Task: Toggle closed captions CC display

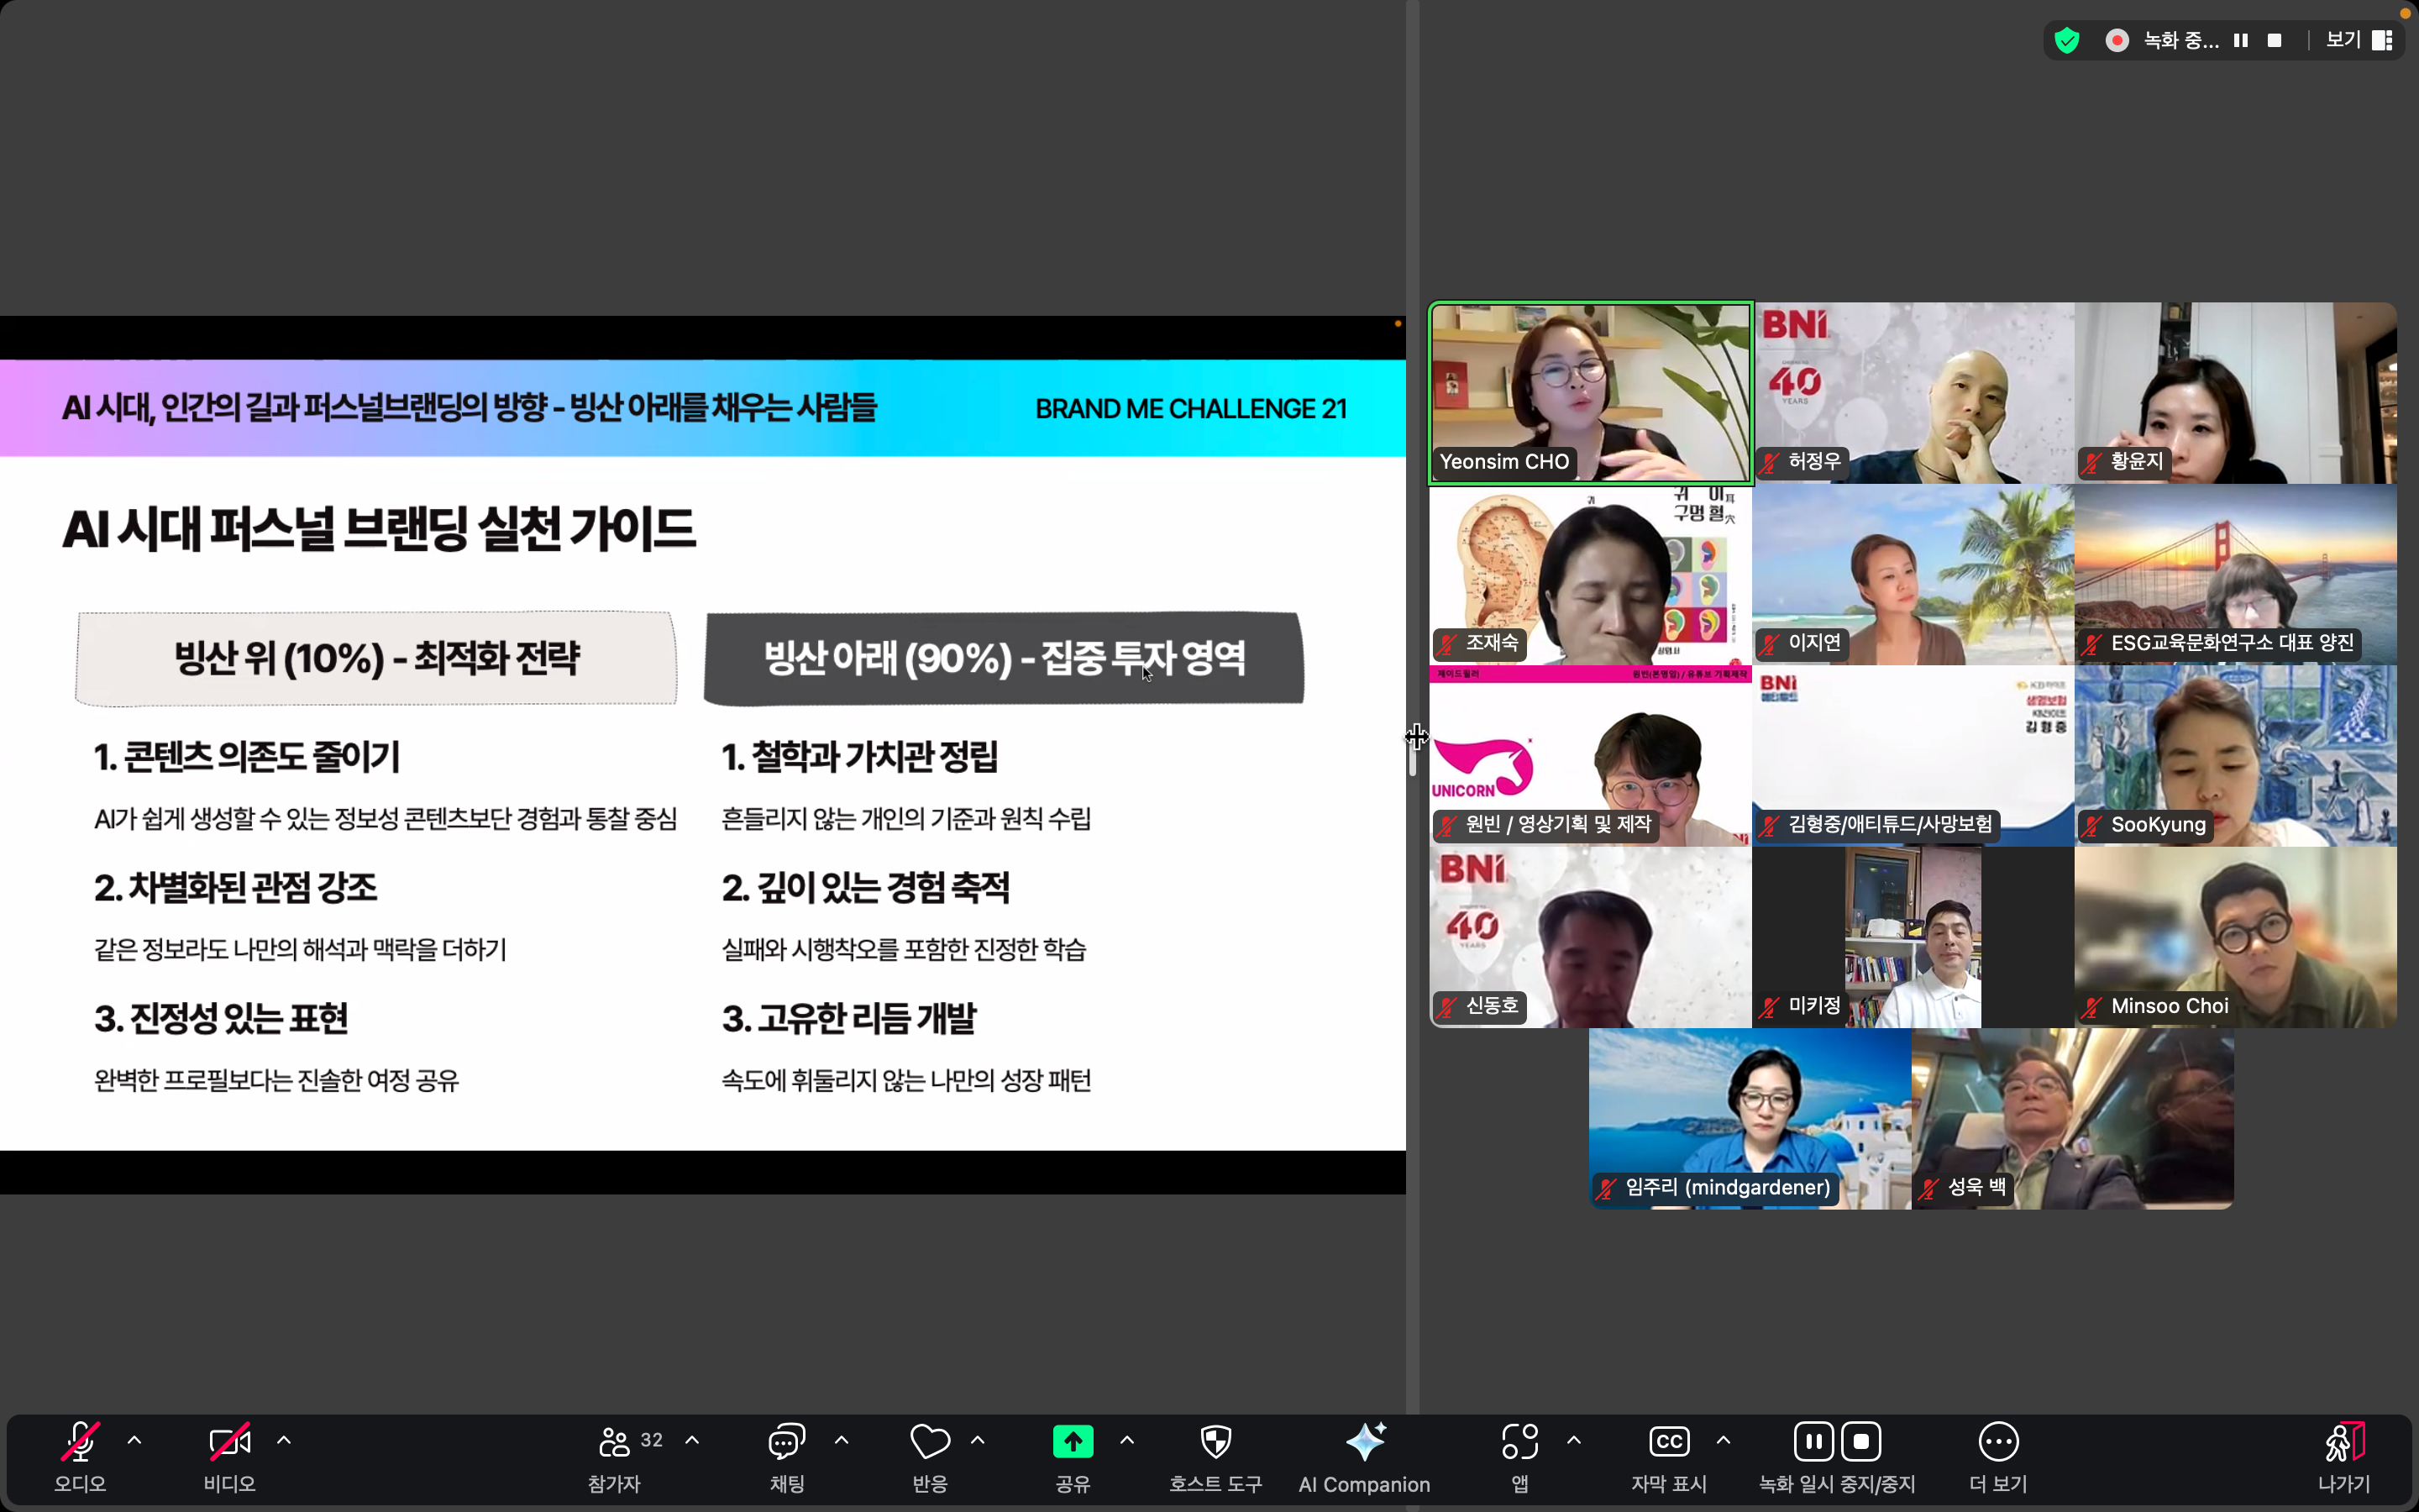Action: (1668, 1442)
